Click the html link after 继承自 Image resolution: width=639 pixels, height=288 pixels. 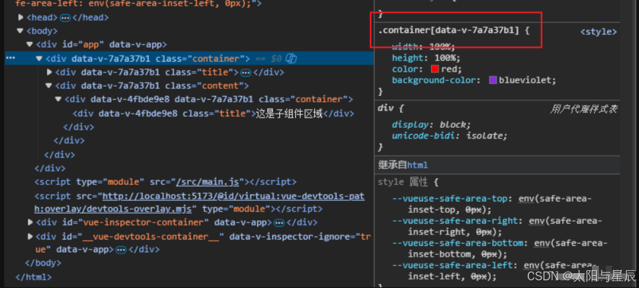coord(417,165)
